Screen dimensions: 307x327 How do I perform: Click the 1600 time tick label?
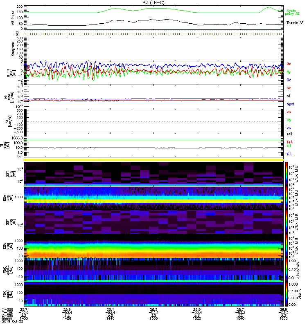[283, 318]
